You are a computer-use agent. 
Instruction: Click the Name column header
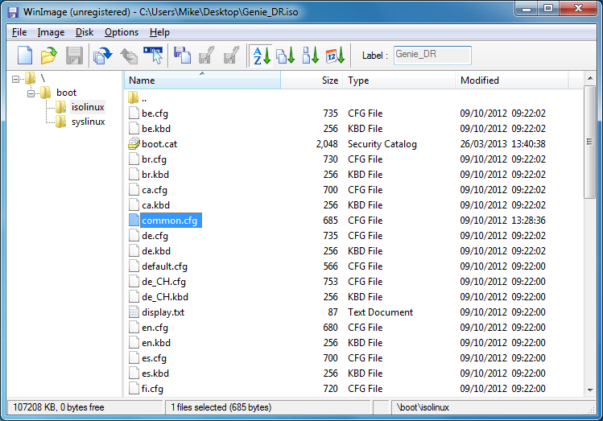(x=203, y=80)
